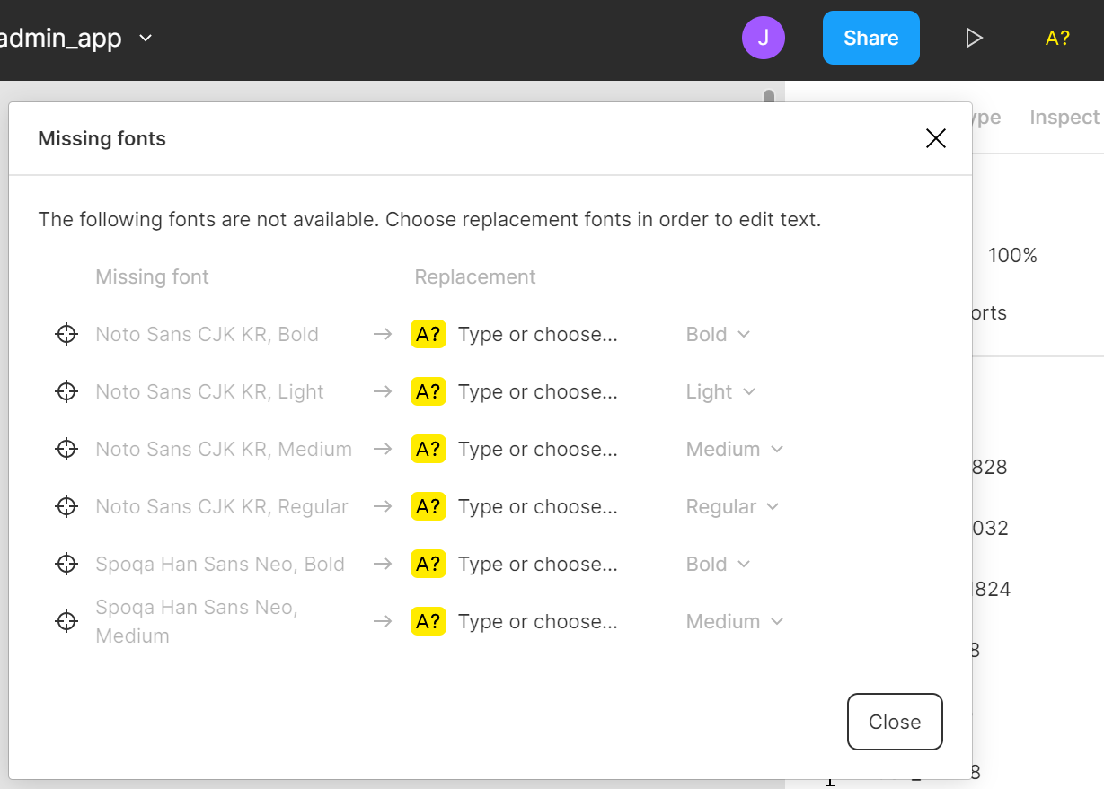Click the Close button in dialog
This screenshot has height=789, width=1104.
tap(895, 722)
